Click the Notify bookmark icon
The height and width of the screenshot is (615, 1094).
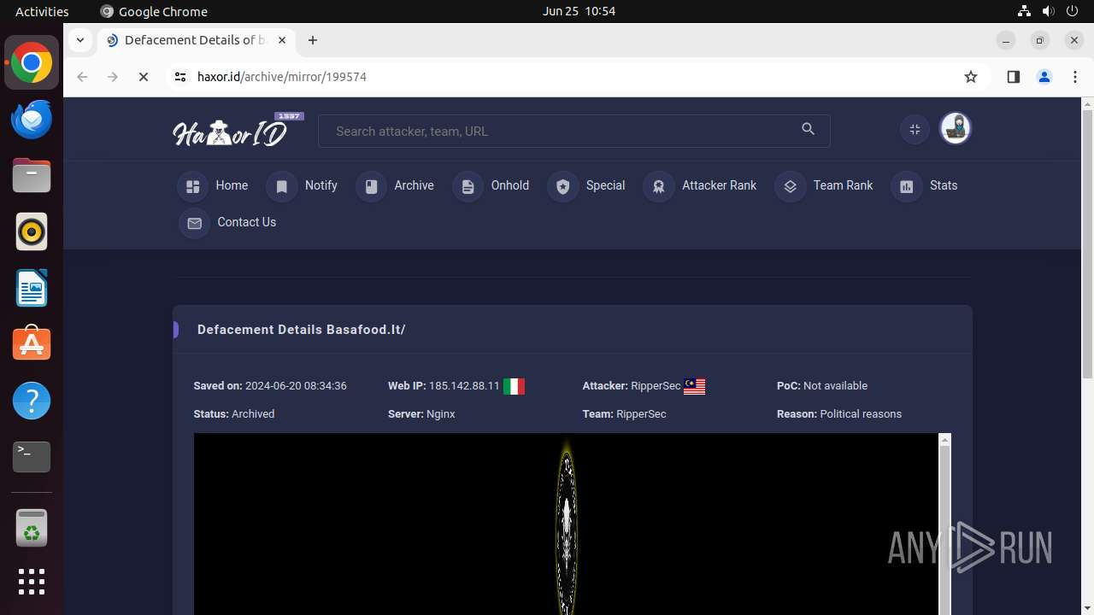coord(282,186)
